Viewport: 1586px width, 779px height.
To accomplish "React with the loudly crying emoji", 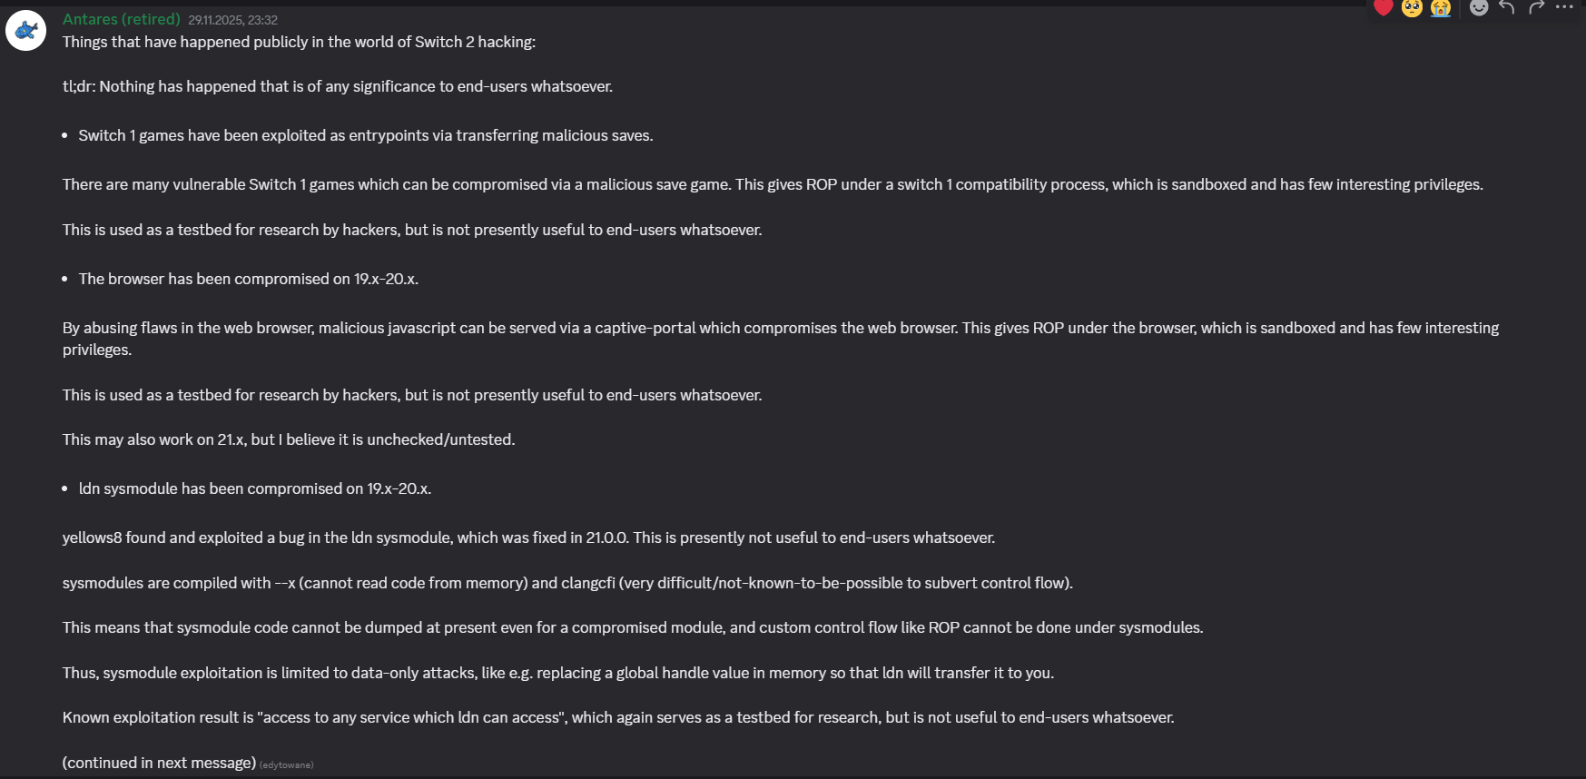I will coord(1441,8).
